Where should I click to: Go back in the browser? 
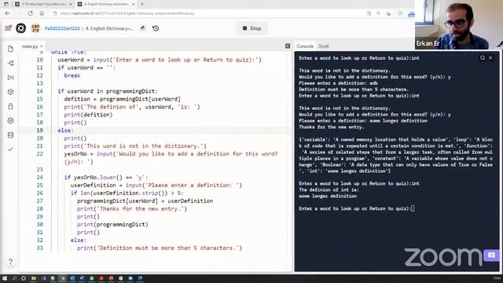pos(7,13)
